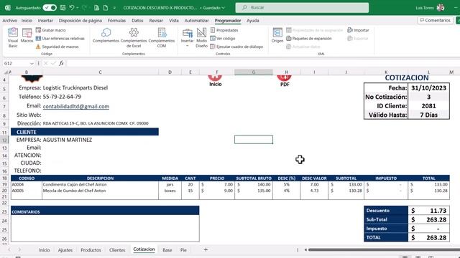Image resolution: width=460 pixels, height=258 pixels.
Task: Expand the Guardado status dropdown
Action: click(224, 8)
